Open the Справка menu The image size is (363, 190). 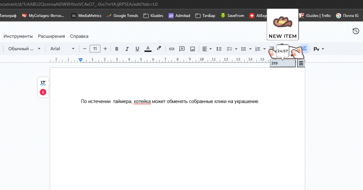coord(79,36)
